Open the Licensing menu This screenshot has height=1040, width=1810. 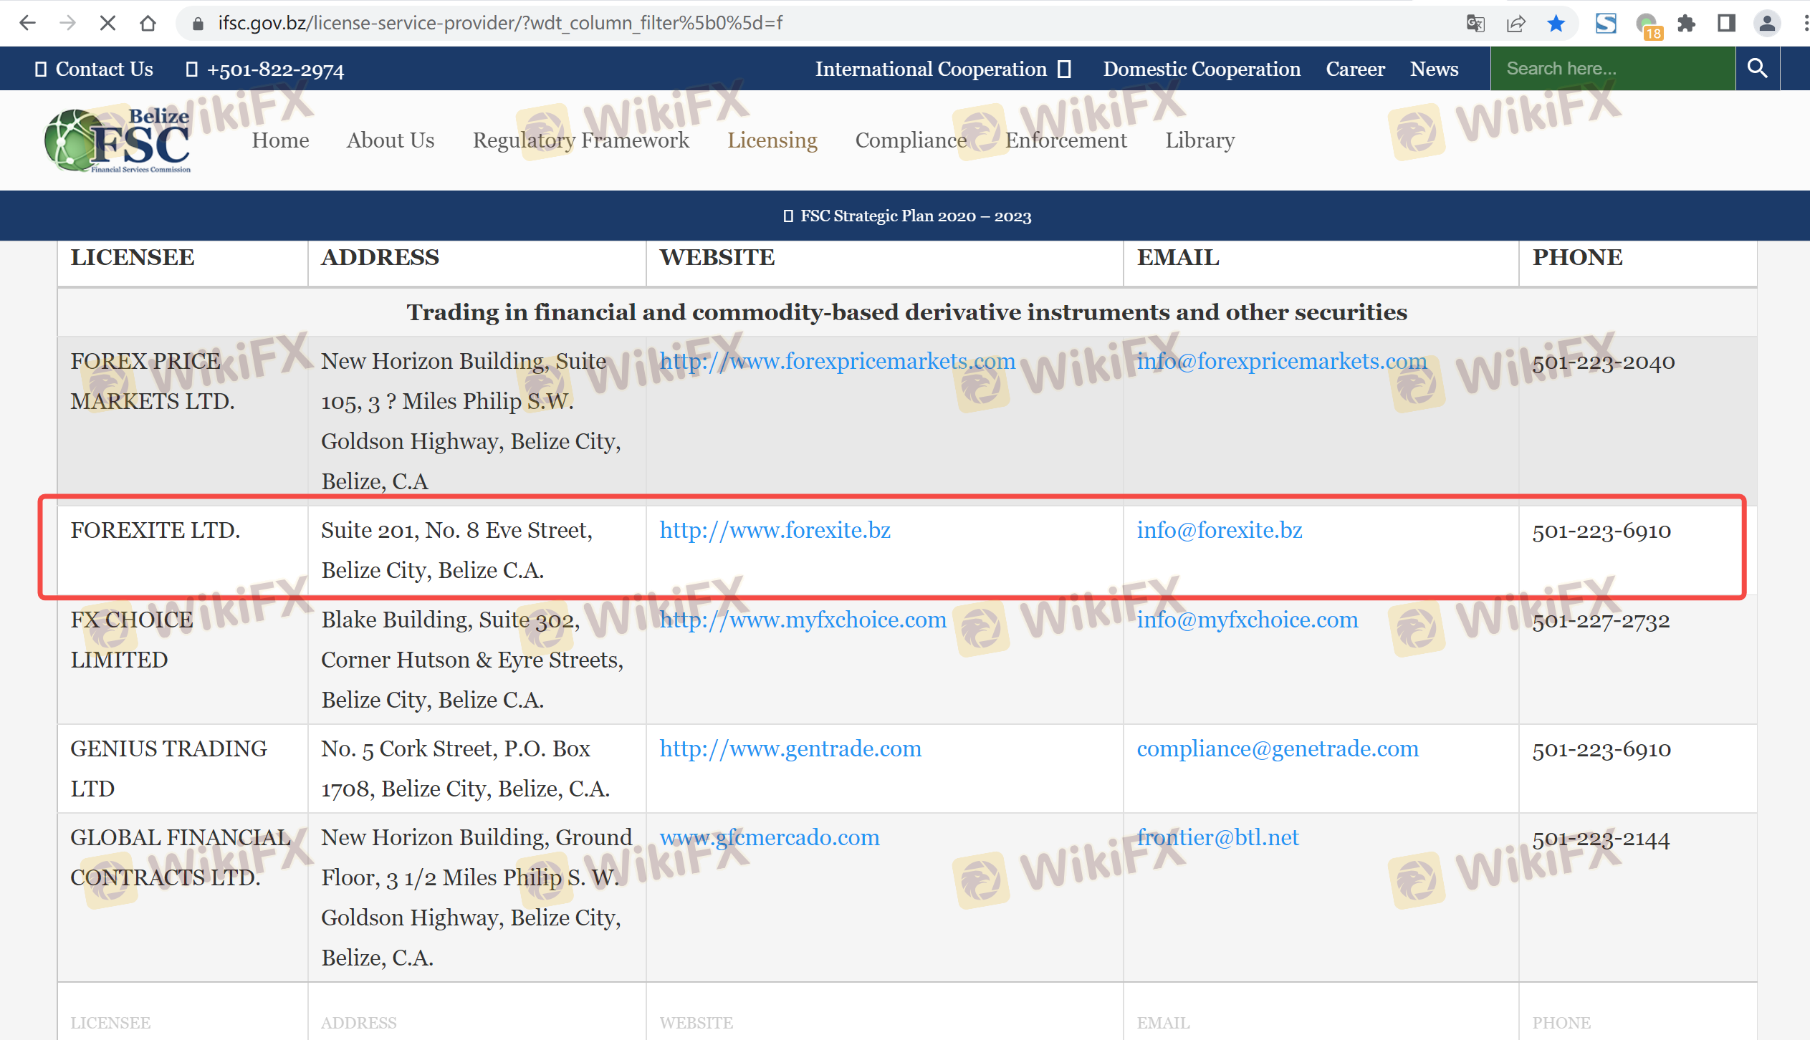pyautogui.click(x=772, y=140)
